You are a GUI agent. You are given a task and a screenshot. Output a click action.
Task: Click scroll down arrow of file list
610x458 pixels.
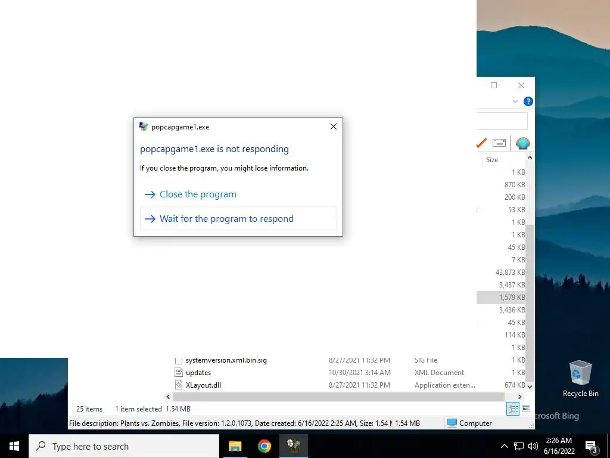point(530,386)
